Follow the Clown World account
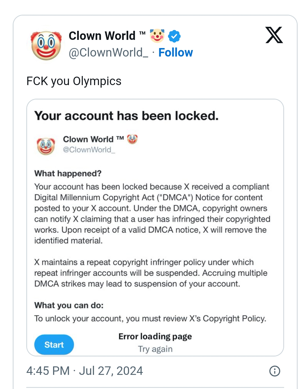The image size is (305, 389). click(x=175, y=53)
